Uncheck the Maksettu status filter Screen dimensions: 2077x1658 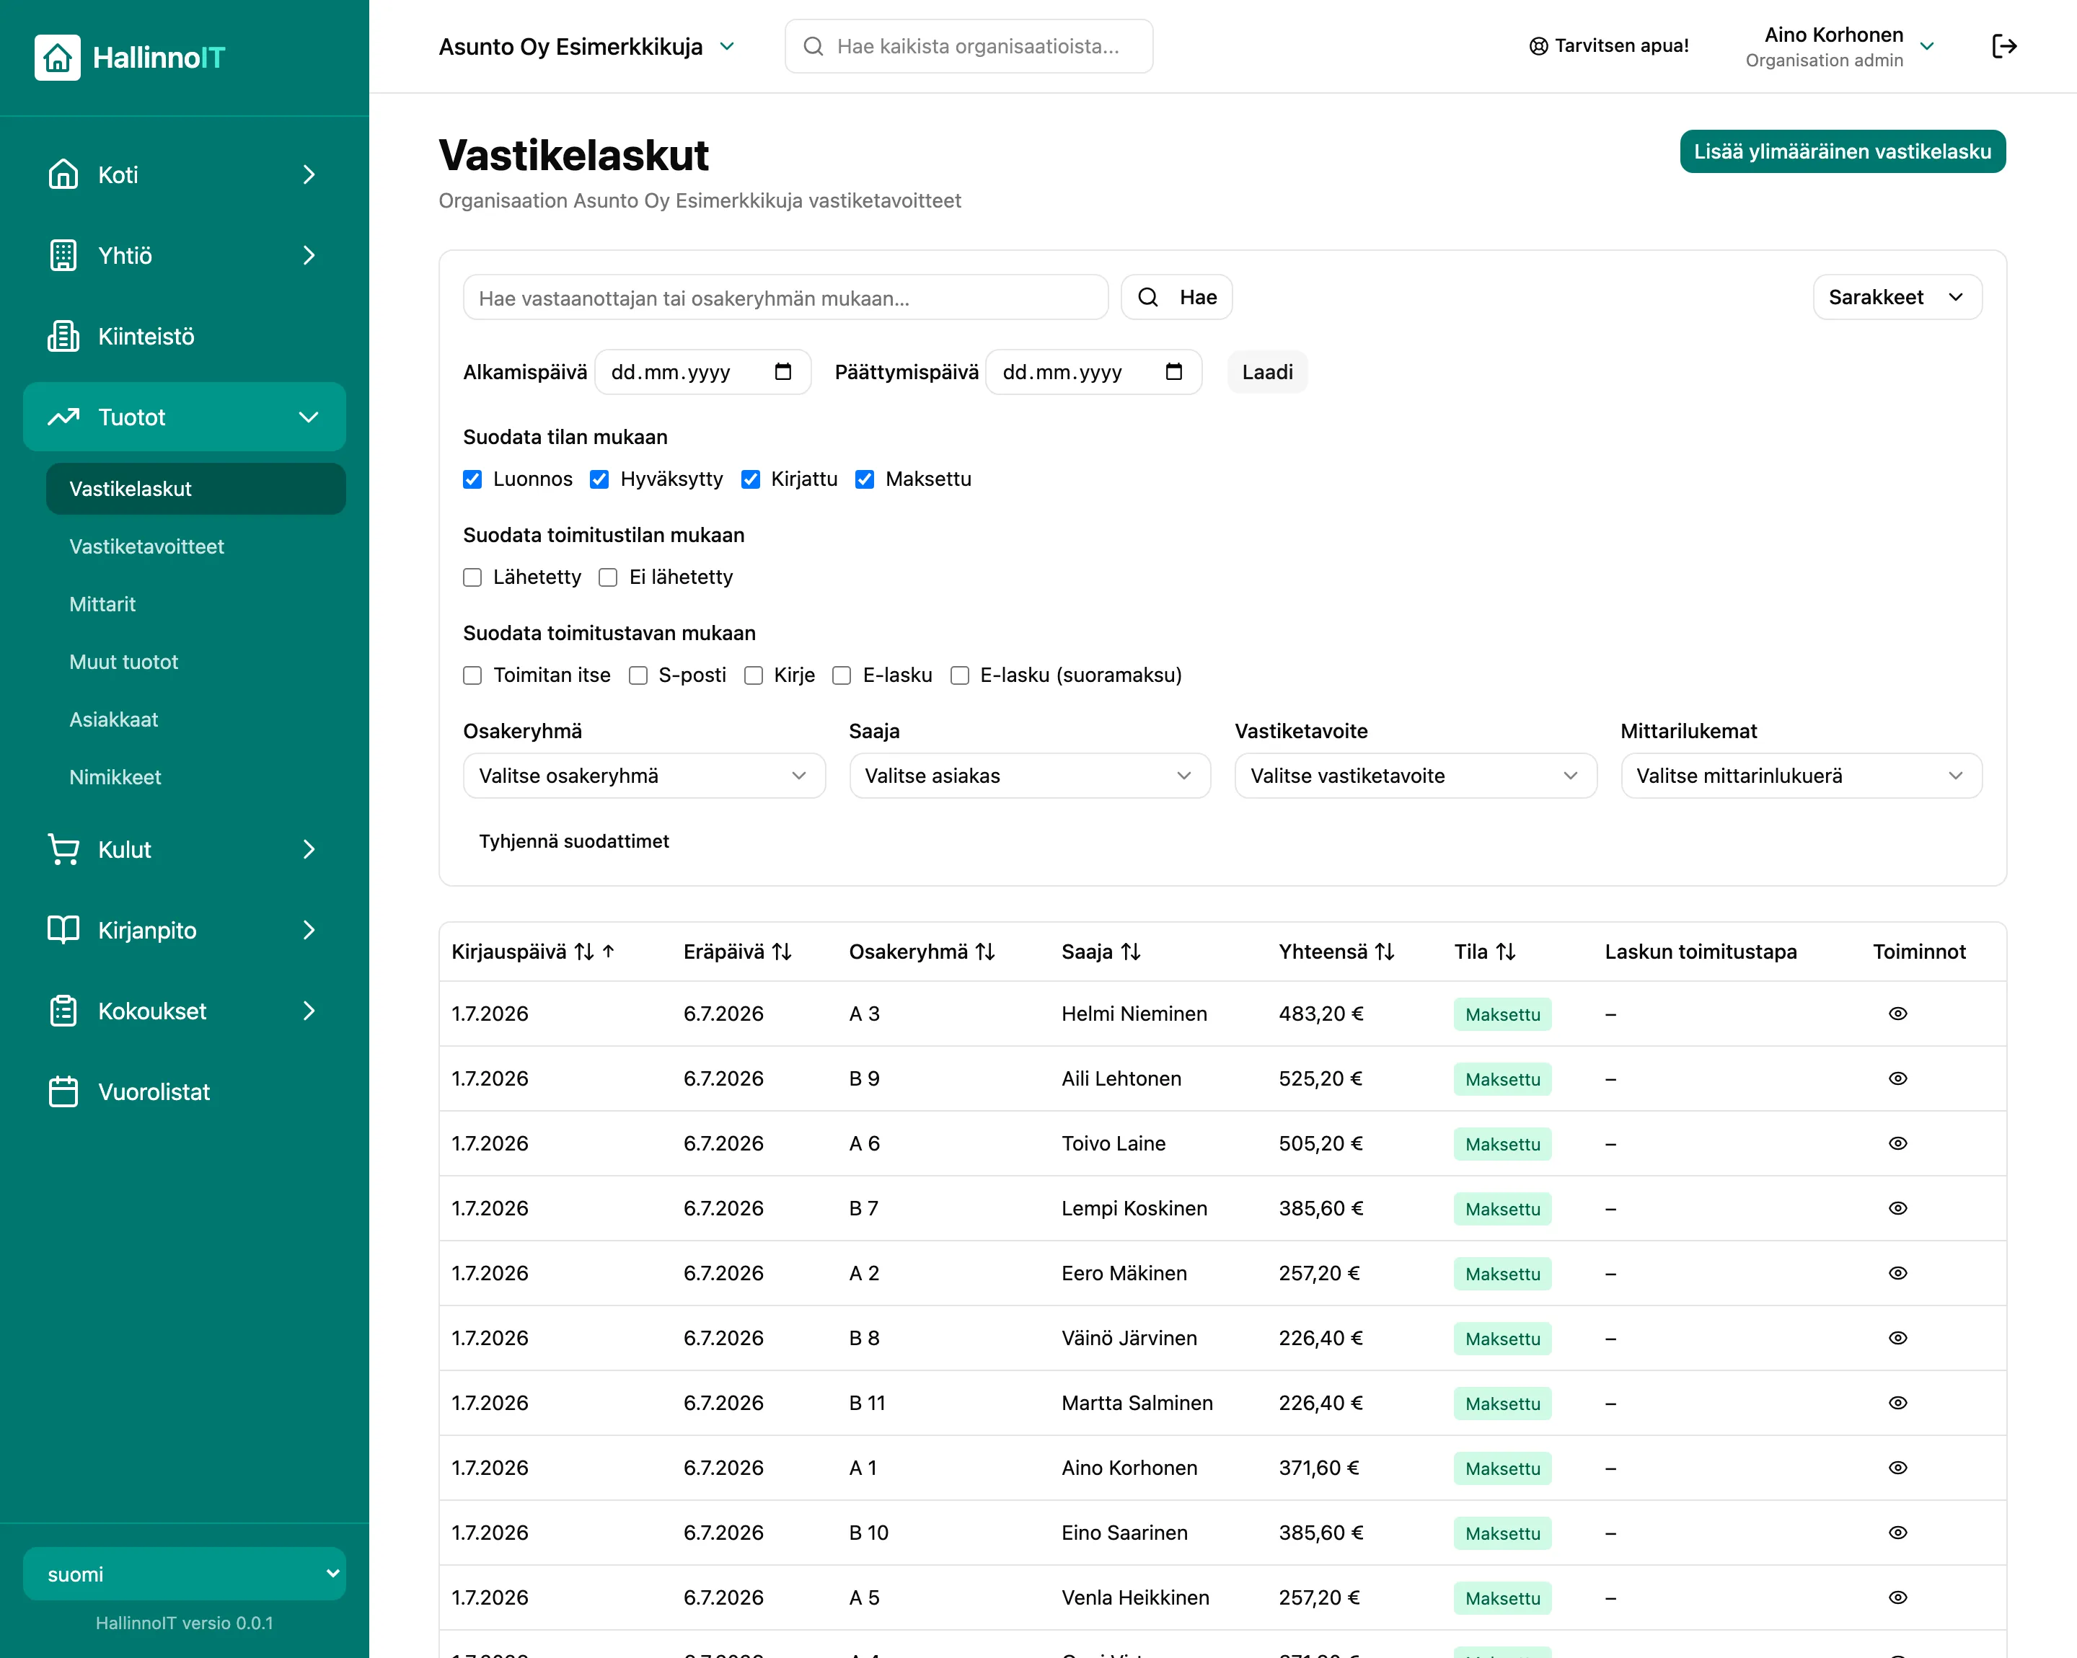pos(865,479)
